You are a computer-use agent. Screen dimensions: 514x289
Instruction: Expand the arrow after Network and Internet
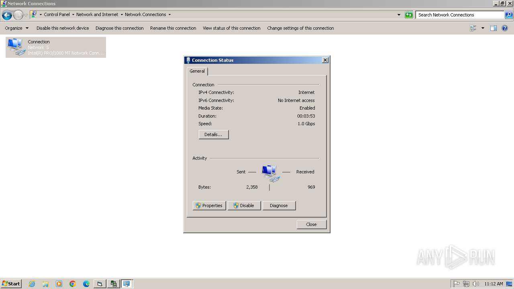122,15
